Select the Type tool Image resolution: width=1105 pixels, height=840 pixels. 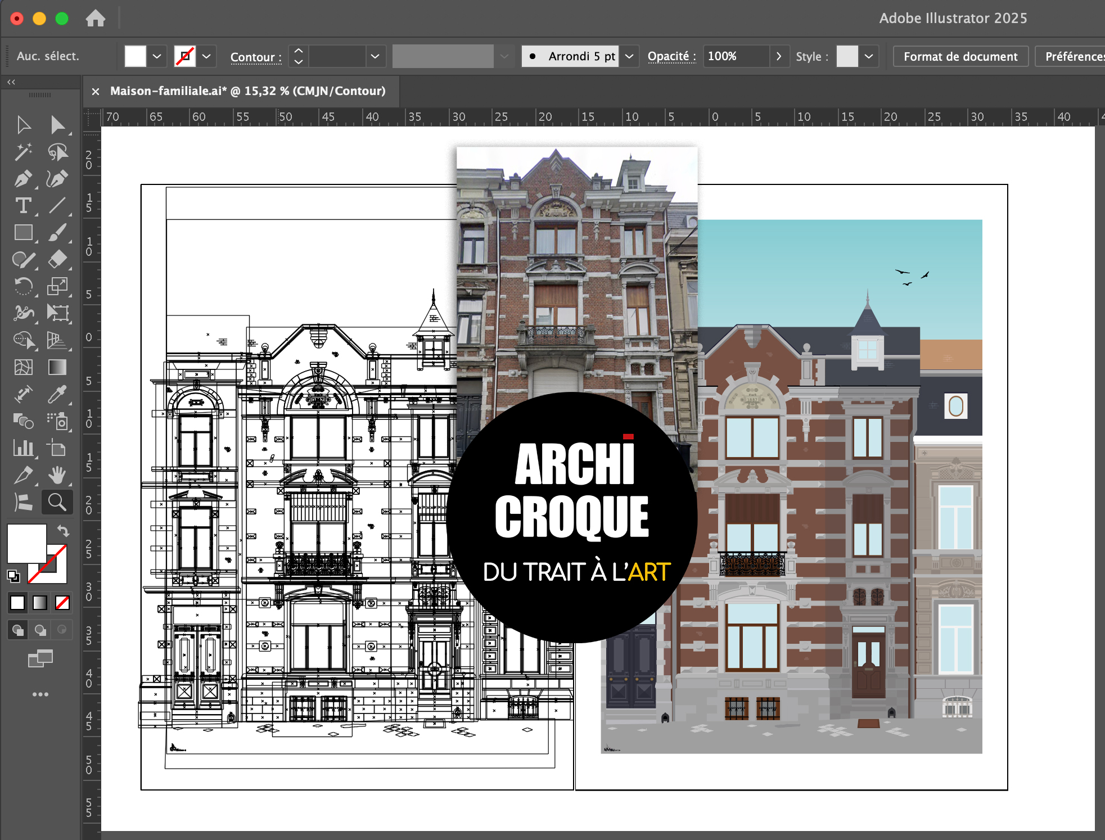click(x=23, y=206)
